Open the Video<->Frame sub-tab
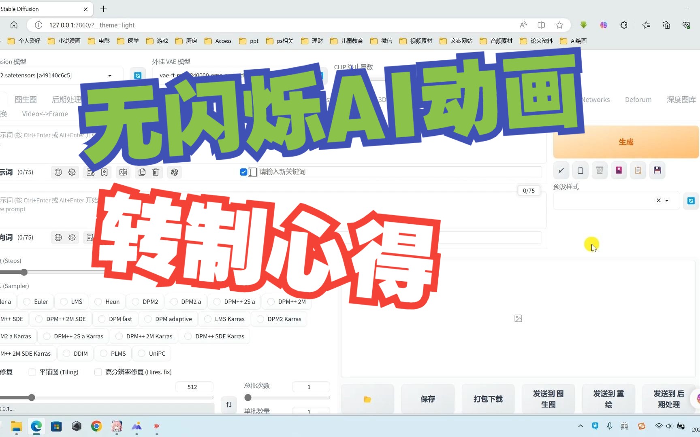The width and height of the screenshot is (700, 437). [x=45, y=114]
